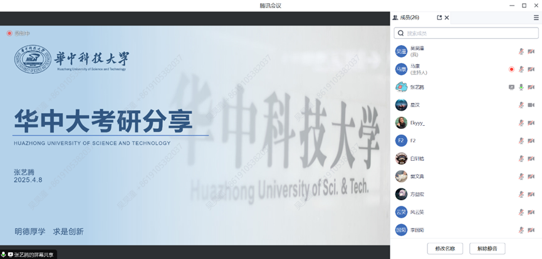Screen dimensions: 542x259
Task: Open the hamburger menu at panel top right
Action: click(x=536, y=18)
